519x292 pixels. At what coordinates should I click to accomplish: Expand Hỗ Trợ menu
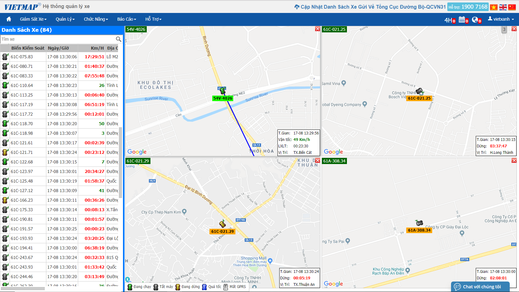click(154, 19)
